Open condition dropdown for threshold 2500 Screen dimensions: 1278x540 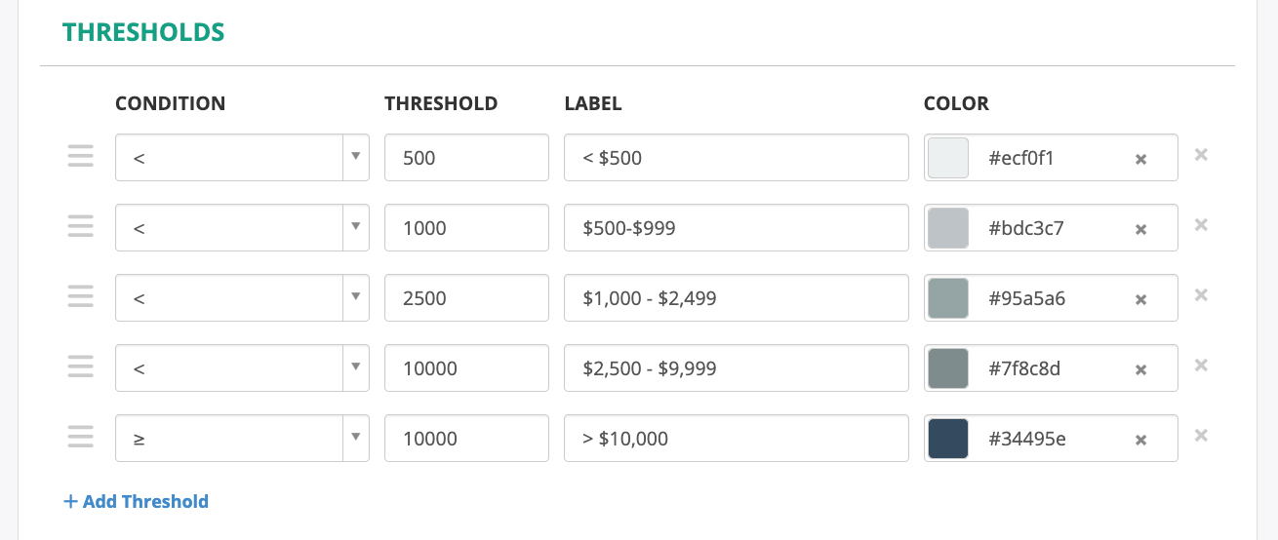point(242,298)
